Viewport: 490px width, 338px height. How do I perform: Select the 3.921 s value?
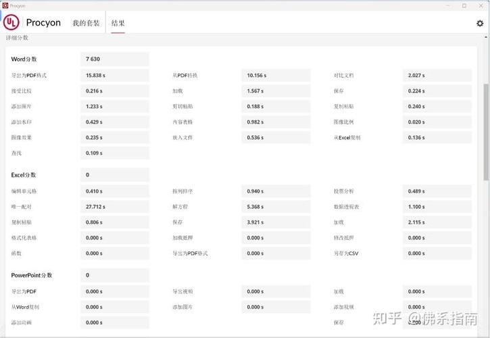[x=276, y=222]
